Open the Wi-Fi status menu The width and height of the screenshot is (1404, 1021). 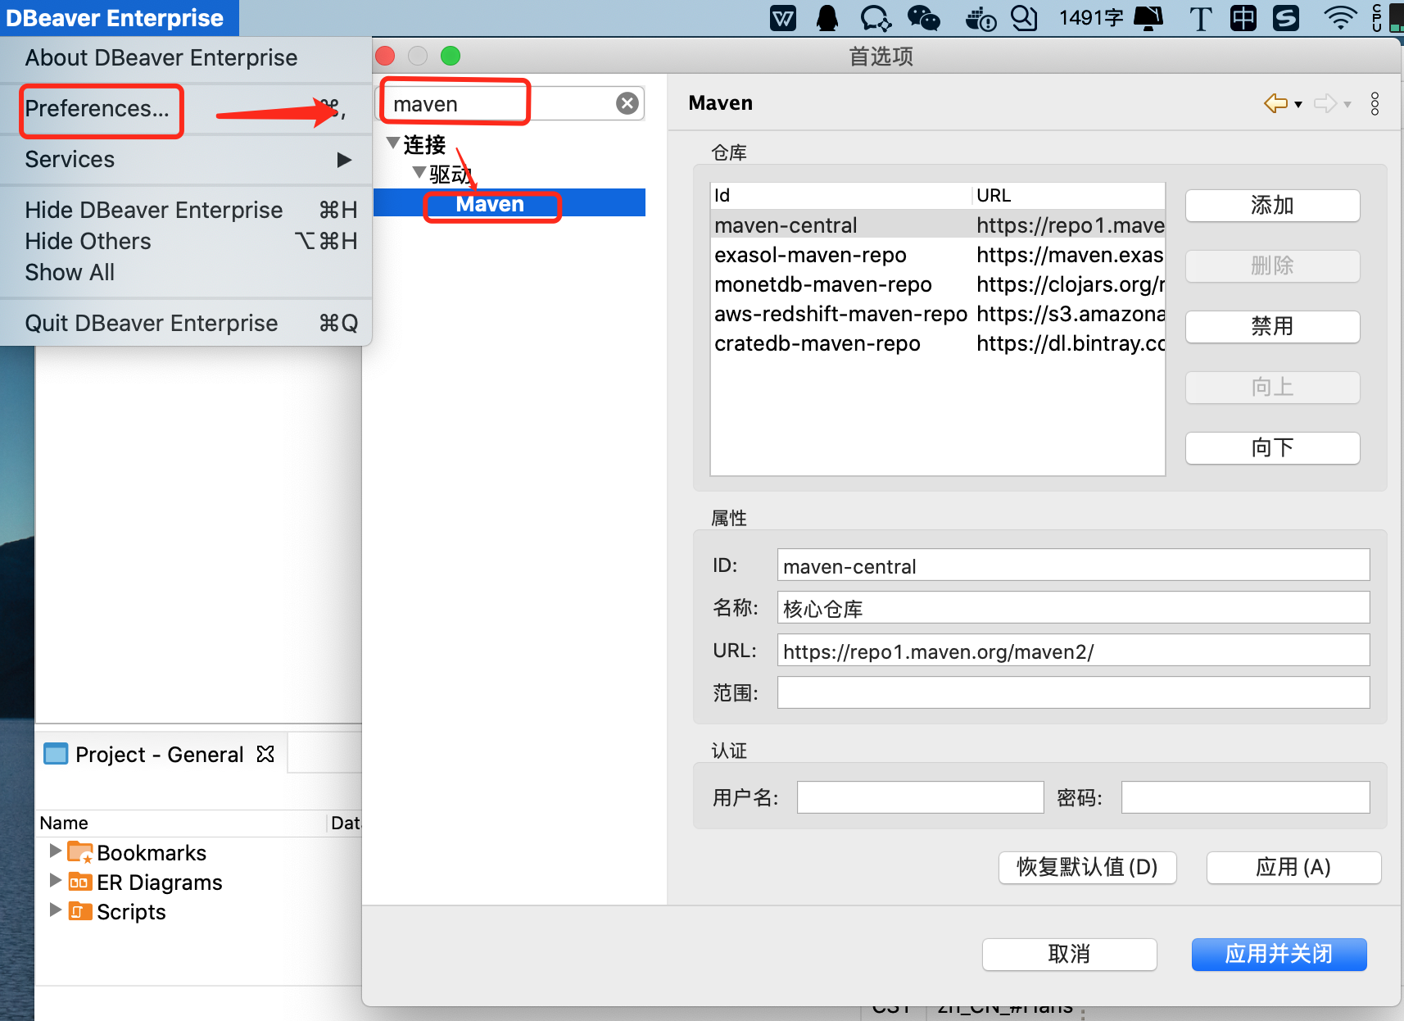(1340, 17)
